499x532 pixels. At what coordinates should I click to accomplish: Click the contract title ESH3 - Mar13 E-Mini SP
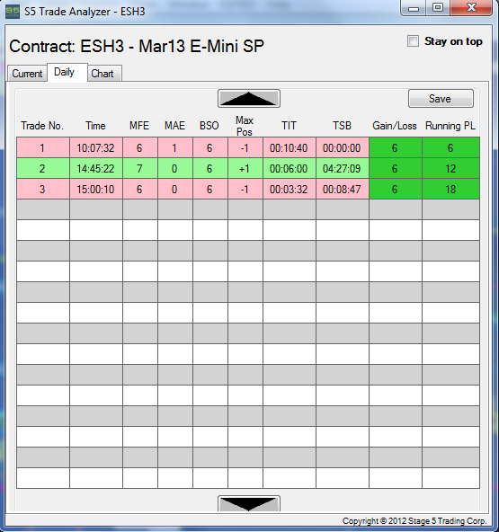click(x=172, y=46)
